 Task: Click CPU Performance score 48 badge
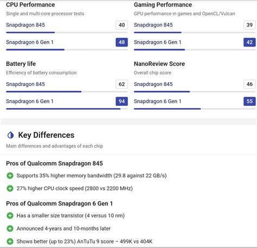pos(121,42)
